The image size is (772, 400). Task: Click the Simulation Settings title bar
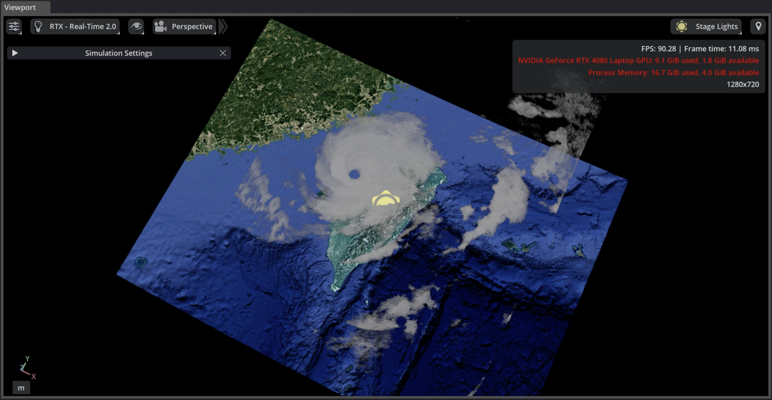119,53
